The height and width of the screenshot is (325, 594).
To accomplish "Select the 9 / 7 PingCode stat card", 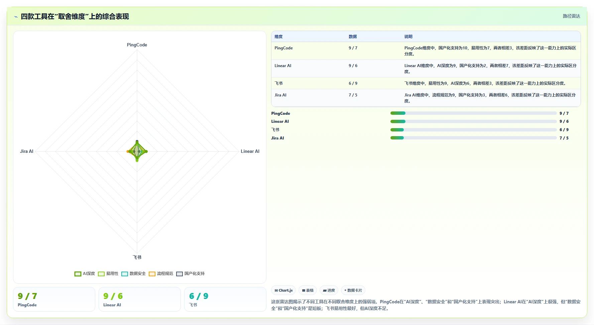I will point(54,299).
